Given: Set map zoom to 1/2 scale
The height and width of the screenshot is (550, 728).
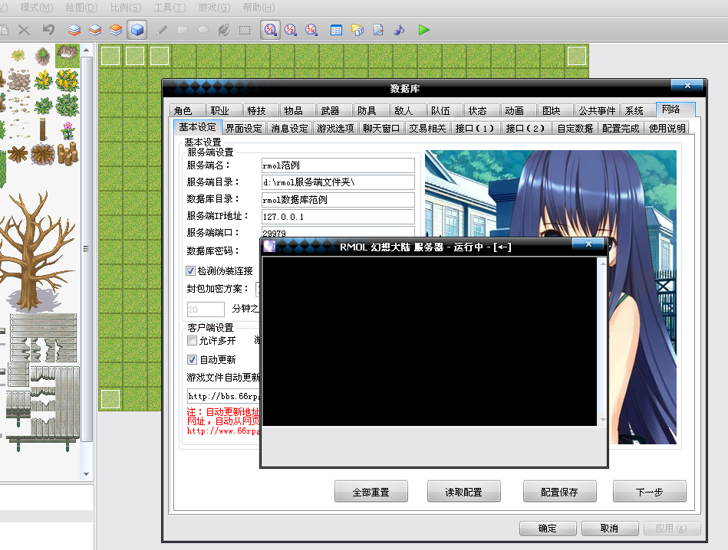Looking at the screenshot, I should click(291, 30).
